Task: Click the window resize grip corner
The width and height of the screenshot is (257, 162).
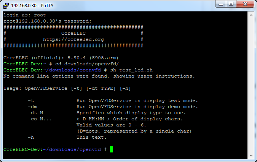Action: pos(254,159)
